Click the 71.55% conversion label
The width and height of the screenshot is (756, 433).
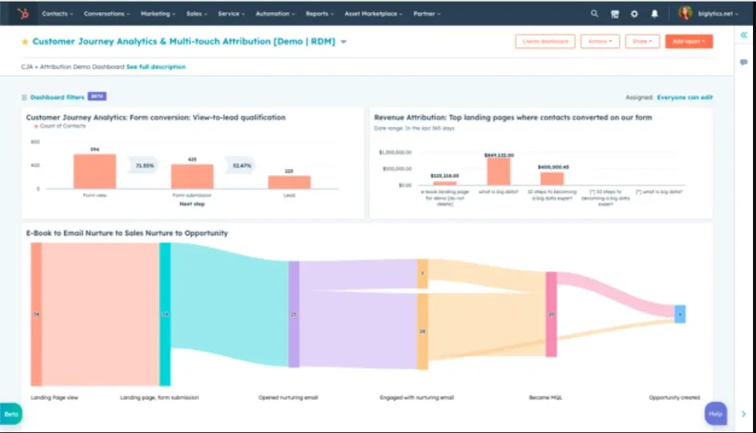point(144,165)
